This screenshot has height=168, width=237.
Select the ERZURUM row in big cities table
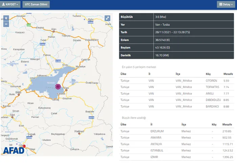tap(176, 131)
